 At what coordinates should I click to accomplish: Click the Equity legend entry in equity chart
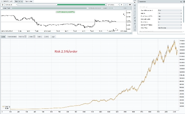coord(6,108)
